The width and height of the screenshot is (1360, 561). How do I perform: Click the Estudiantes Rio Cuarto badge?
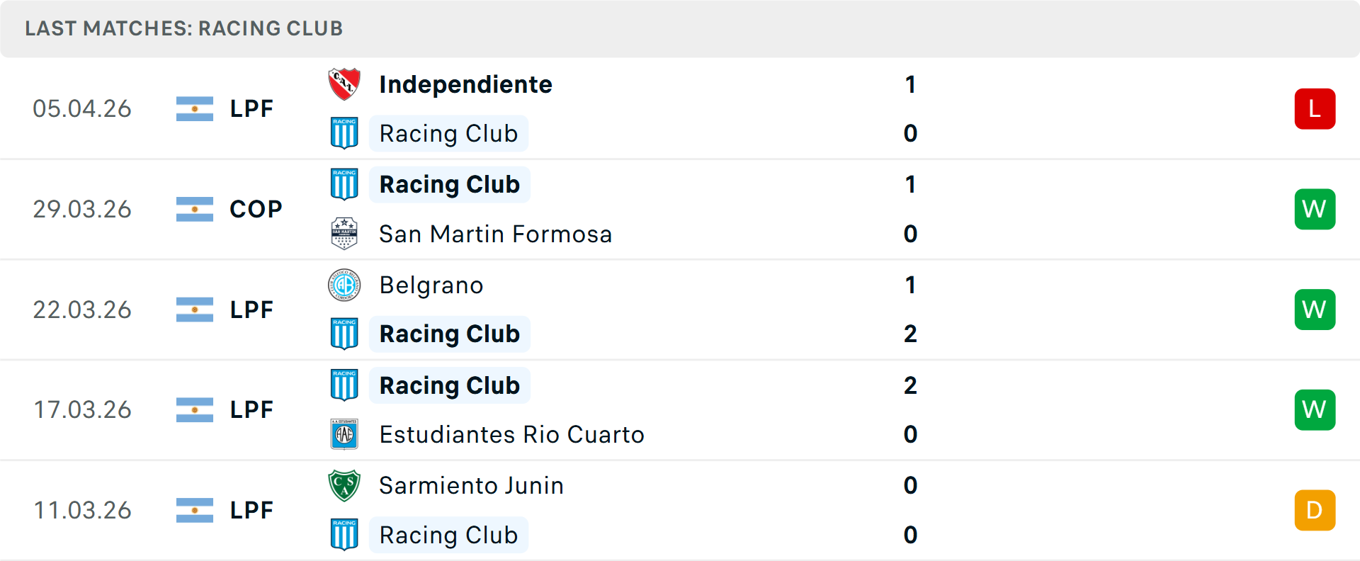pos(344,434)
